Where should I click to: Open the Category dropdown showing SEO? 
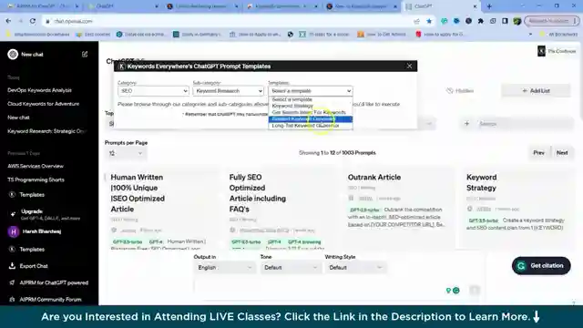153,91
